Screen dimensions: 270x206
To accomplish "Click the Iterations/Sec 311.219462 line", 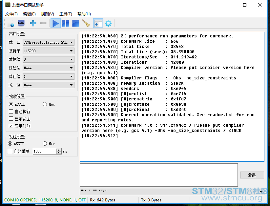I will pos(139,57).
